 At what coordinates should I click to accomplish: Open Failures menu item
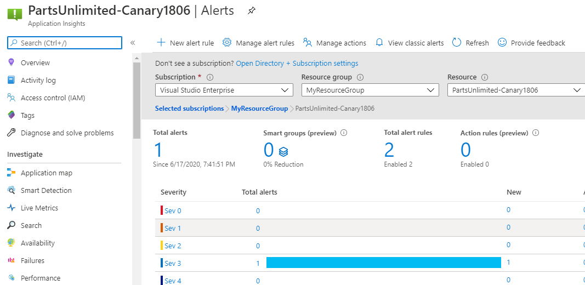[32, 260]
